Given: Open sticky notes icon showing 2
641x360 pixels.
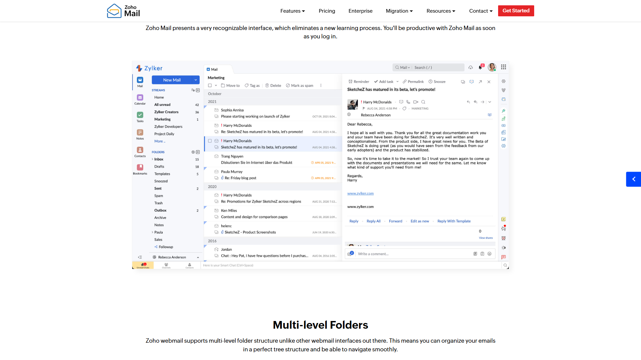Looking at the screenshot, I should click(x=503, y=219).
